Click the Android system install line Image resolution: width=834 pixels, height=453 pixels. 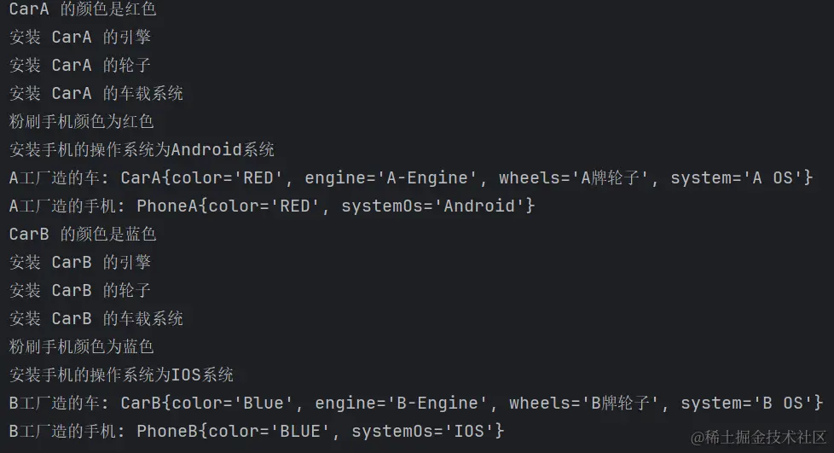(x=142, y=149)
